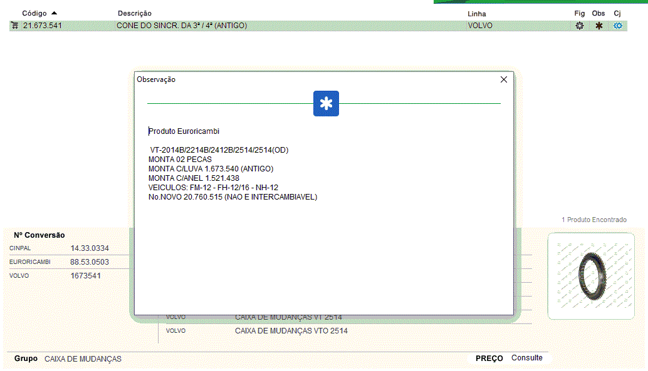Select the EURORICAMBI conversion 88.53.0503
This screenshot has height=371, width=648.
pos(90,262)
